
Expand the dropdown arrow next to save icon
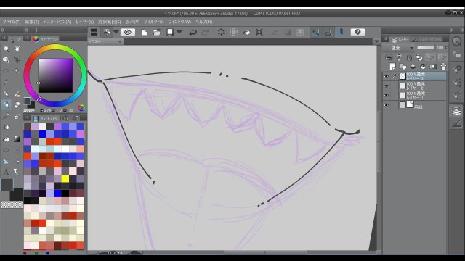[179, 32]
